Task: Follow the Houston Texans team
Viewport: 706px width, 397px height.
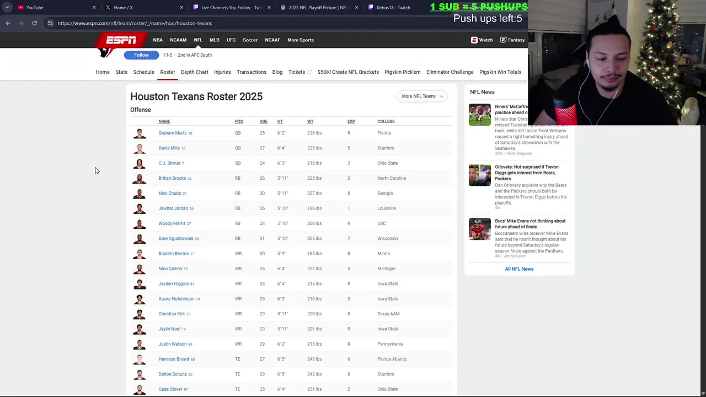Action: [x=141, y=55]
